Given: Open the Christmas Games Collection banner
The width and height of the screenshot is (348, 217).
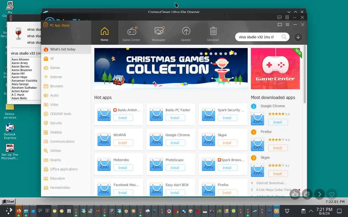Looking at the screenshot, I should [x=171, y=69].
